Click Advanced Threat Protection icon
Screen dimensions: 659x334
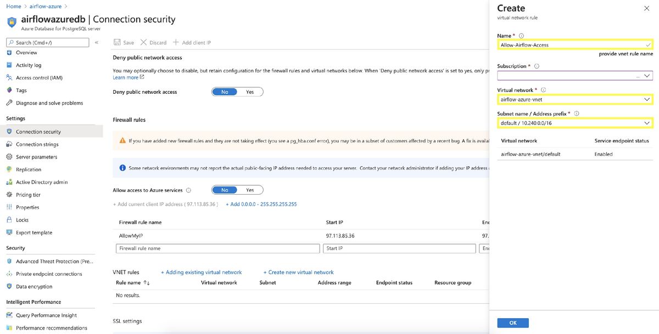coord(9,262)
